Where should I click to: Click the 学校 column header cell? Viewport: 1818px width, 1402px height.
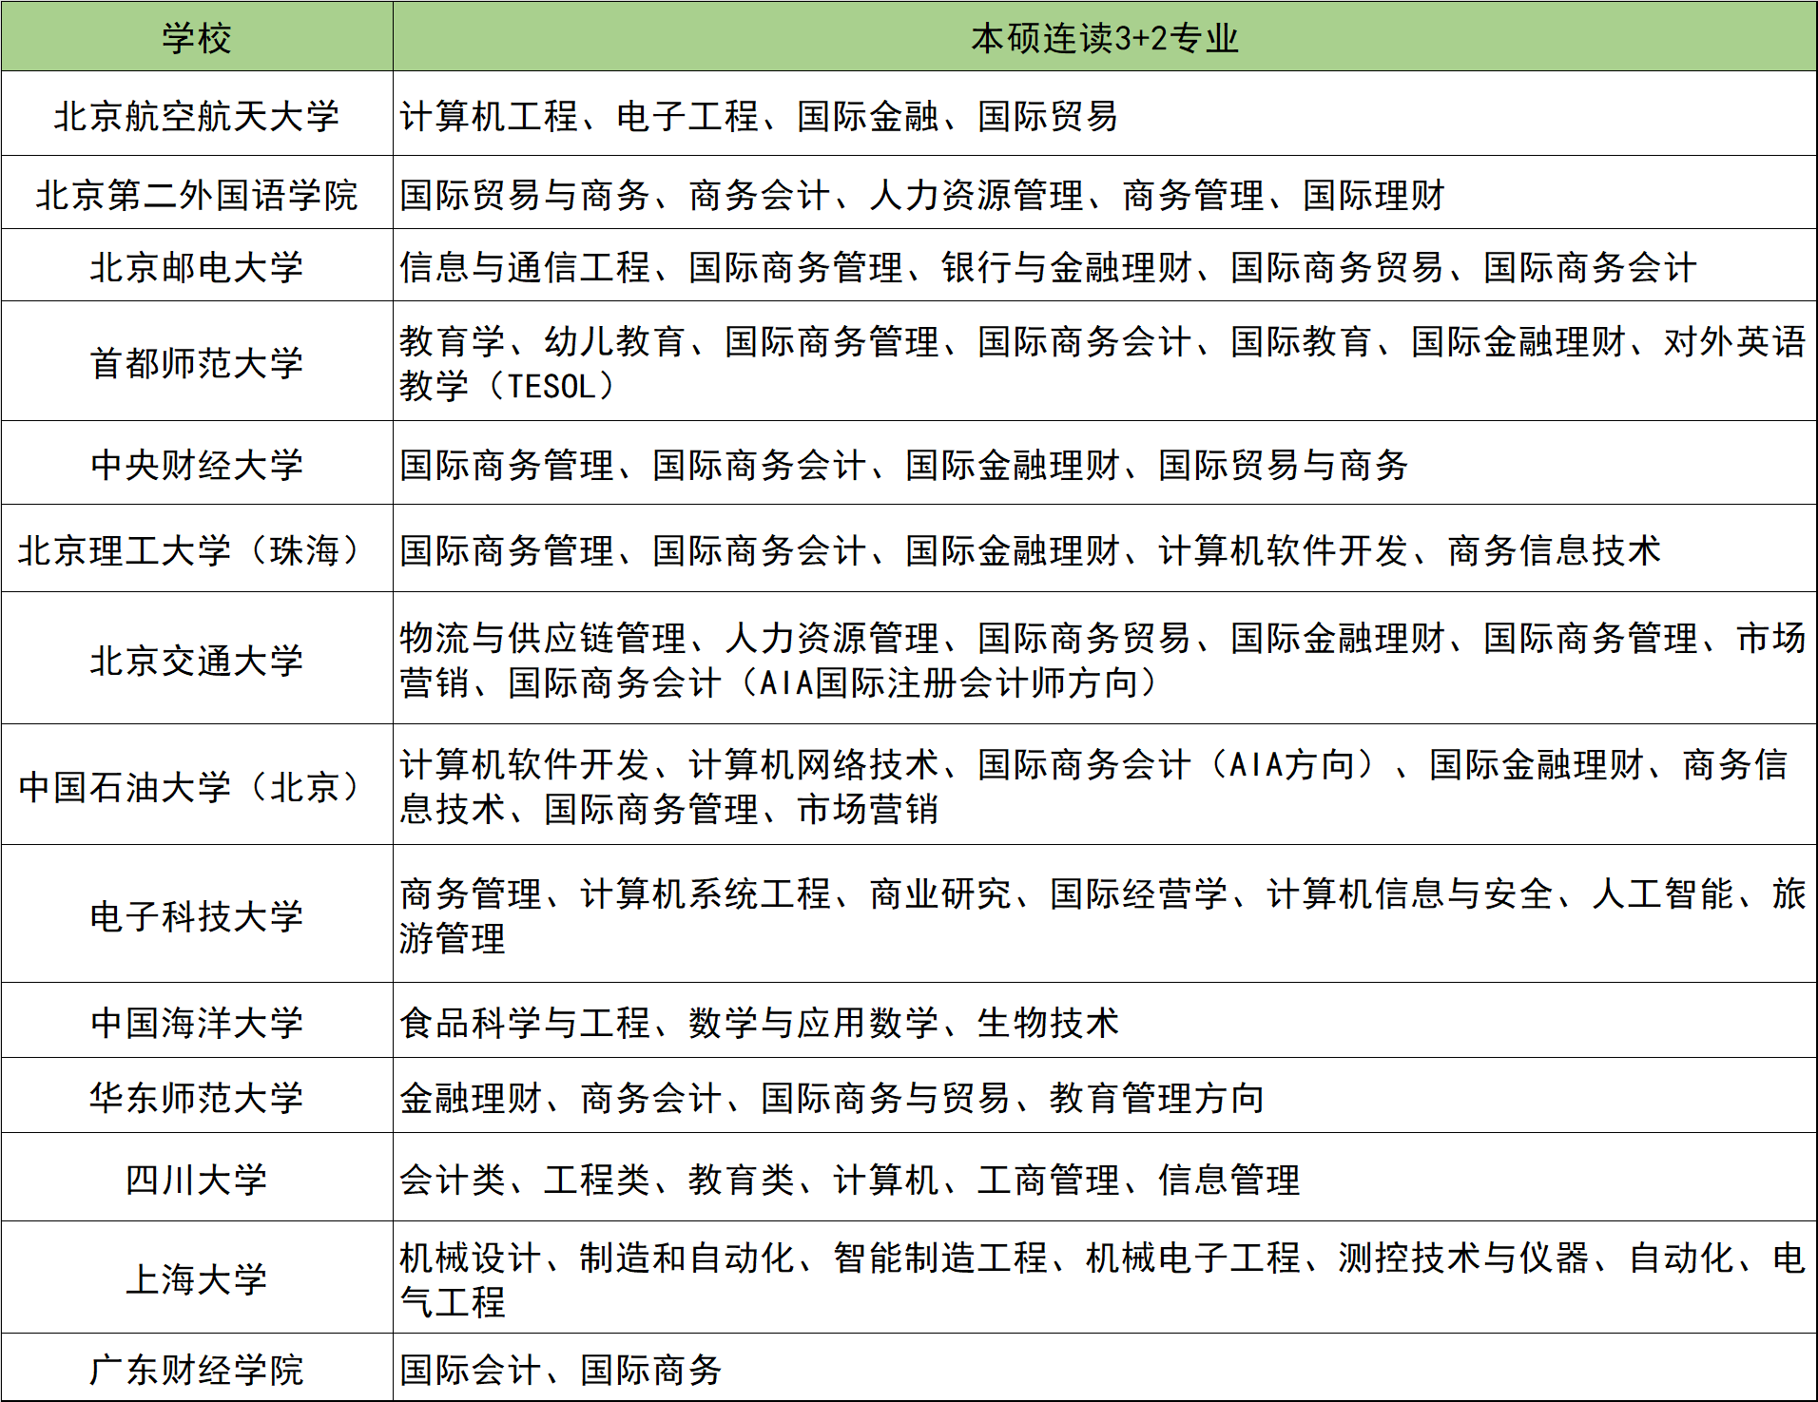pyautogui.click(x=197, y=38)
